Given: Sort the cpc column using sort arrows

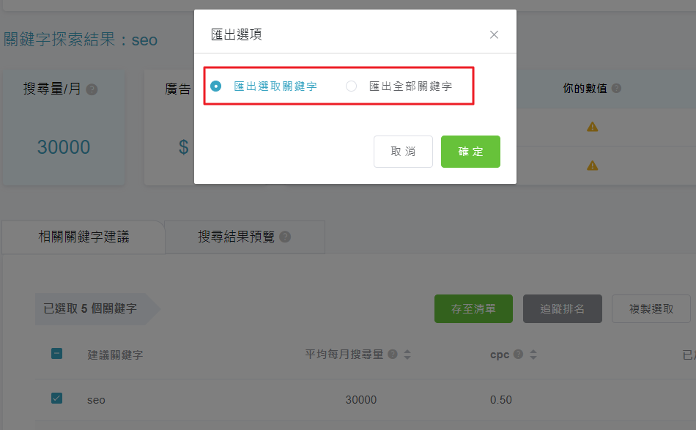Looking at the screenshot, I should [x=532, y=355].
